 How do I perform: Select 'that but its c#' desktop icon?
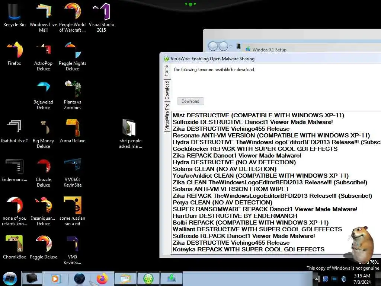tap(14, 131)
